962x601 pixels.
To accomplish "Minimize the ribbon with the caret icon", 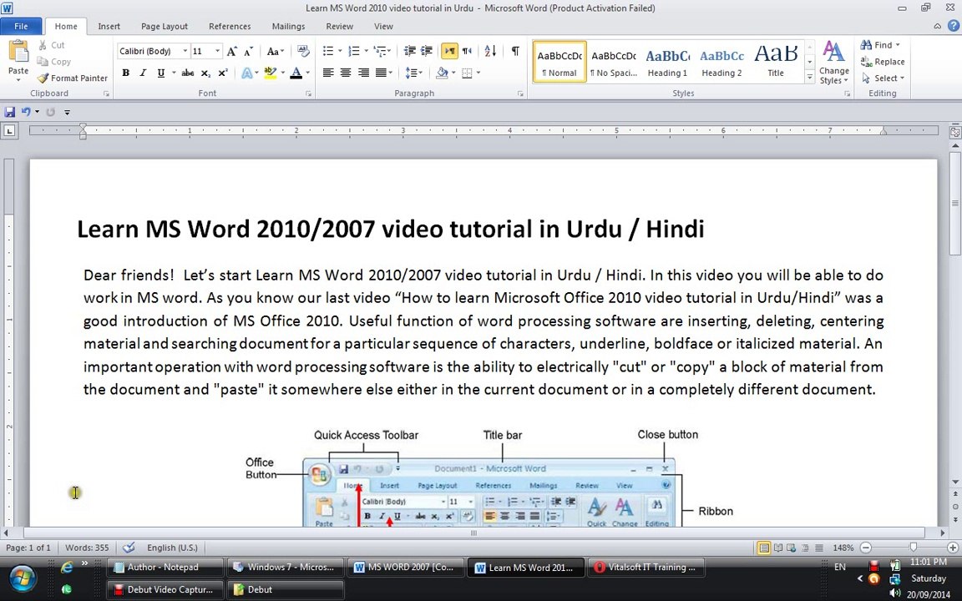I will point(938,26).
